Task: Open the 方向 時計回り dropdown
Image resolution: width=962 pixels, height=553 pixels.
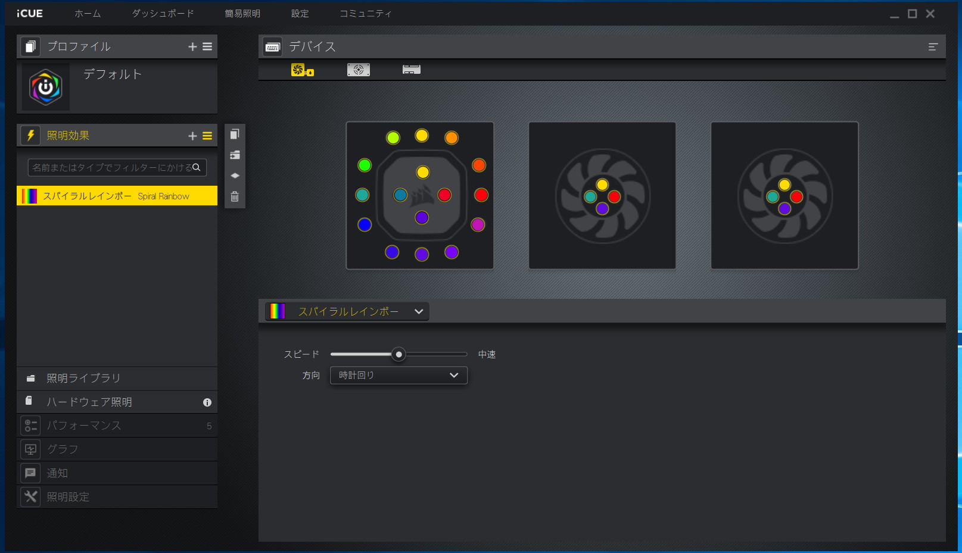Action: click(x=399, y=375)
